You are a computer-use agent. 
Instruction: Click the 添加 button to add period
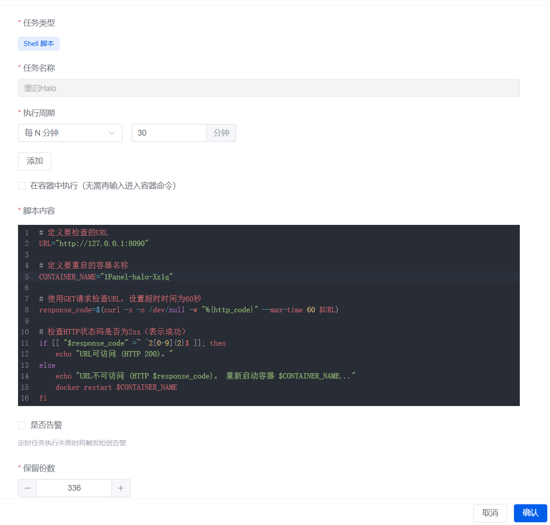pos(35,161)
